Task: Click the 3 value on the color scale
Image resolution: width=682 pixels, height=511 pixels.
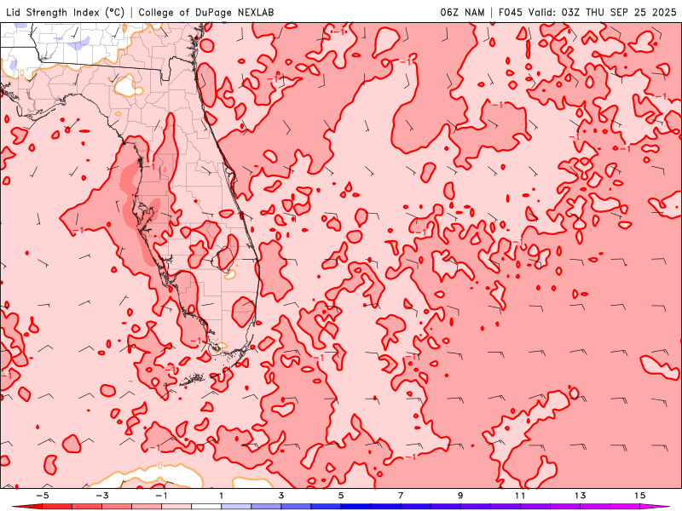Action: [x=281, y=496]
